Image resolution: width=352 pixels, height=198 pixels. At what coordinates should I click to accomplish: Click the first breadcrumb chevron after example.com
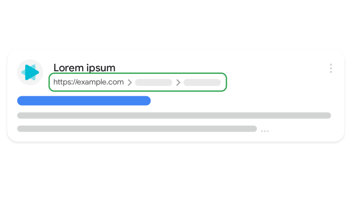(130, 82)
